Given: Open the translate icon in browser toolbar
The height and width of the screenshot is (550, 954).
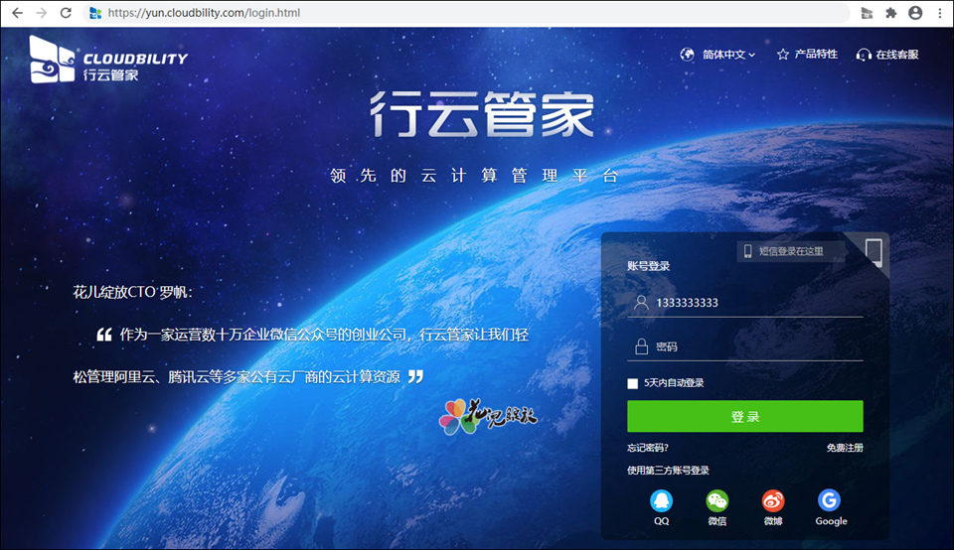Looking at the screenshot, I should coord(867,13).
